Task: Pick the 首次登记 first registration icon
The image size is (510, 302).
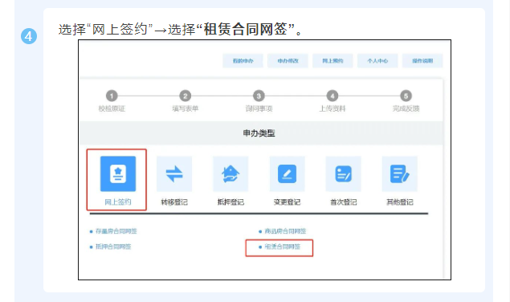Action: (x=344, y=173)
